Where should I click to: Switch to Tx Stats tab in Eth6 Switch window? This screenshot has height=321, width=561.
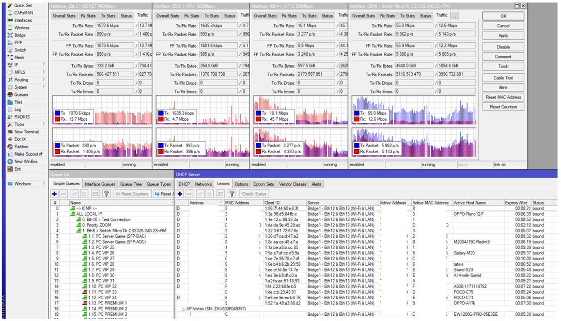[x=407, y=15]
